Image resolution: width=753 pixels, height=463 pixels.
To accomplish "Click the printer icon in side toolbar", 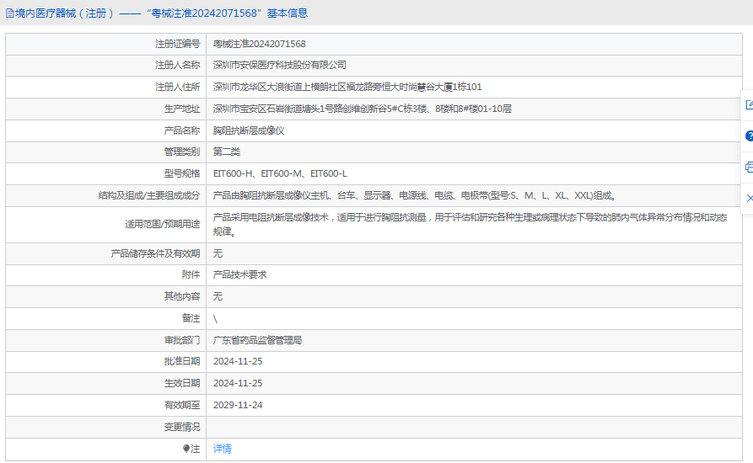I will click(749, 168).
